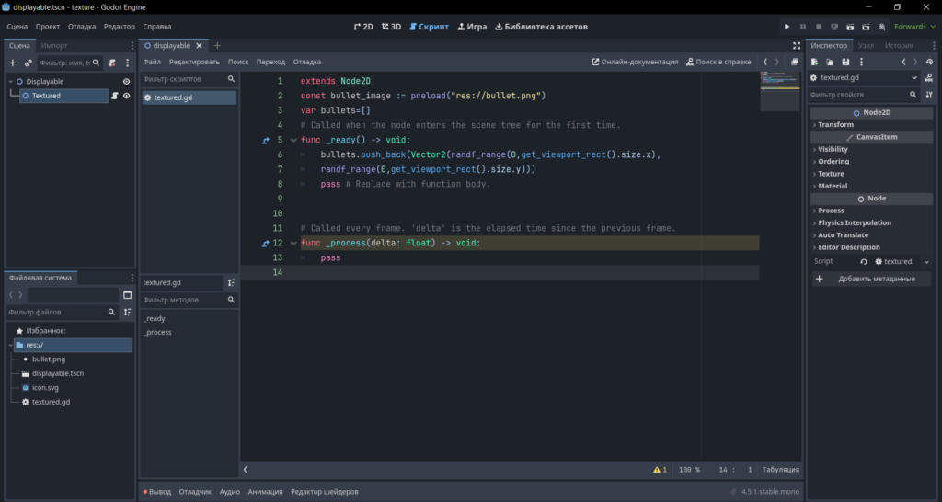
Task: Click the warning indicator in status bar
Action: tap(660, 470)
